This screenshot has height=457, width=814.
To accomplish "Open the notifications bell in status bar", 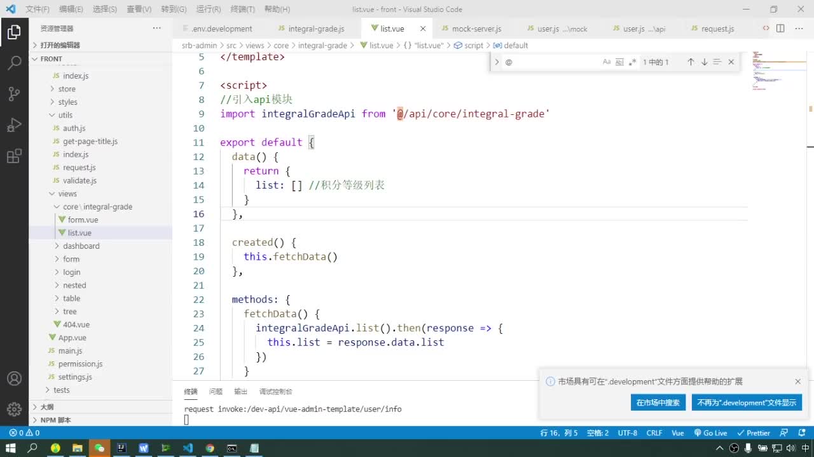I will [801, 433].
